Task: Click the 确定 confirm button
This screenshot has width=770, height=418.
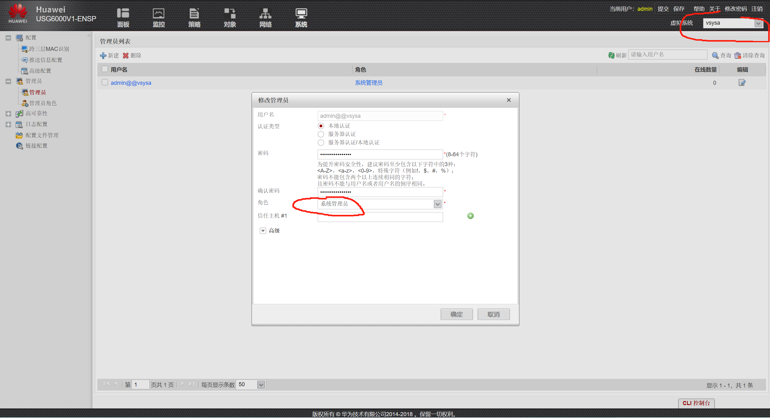Action: (x=456, y=314)
